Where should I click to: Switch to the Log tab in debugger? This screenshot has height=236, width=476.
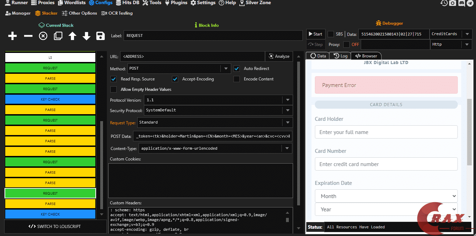[340, 56]
